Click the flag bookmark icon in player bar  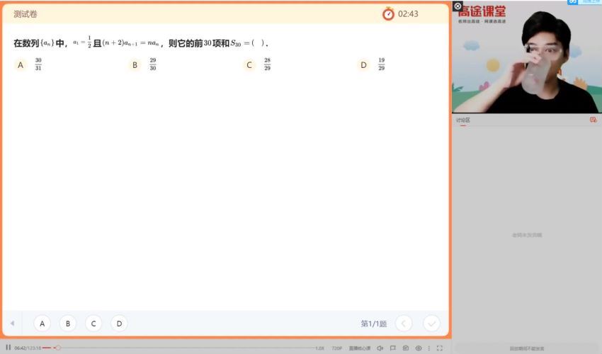[x=393, y=348]
